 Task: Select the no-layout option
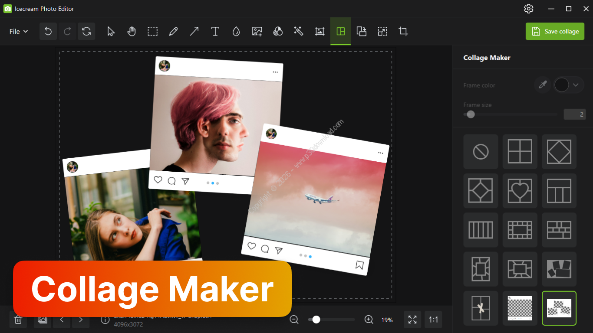(481, 151)
